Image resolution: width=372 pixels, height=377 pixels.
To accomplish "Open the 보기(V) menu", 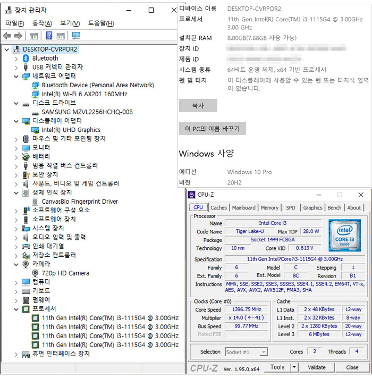I will coord(70,23).
